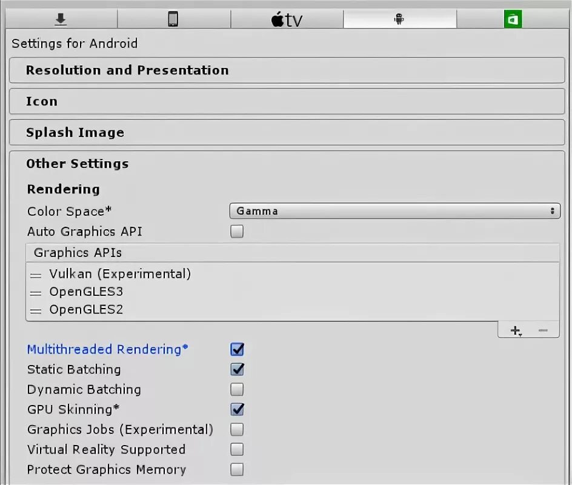Enable the Dynamic Batching checkbox
The width and height of the screenshot is (572, 485).
pos(237,389)
